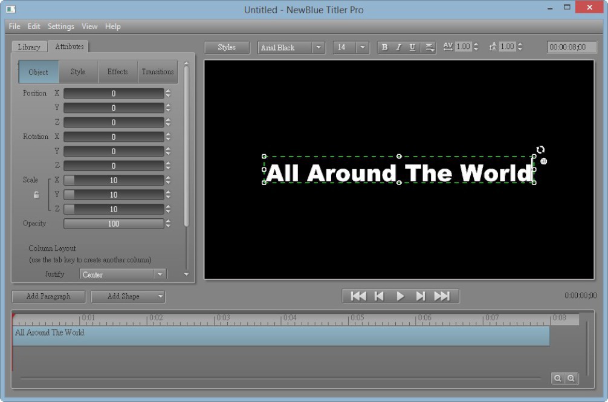Click the Rotation X value field
Image resolution: width=608 pixels, height=402 pixels.
pyautogui.click(x=114, y=137)
